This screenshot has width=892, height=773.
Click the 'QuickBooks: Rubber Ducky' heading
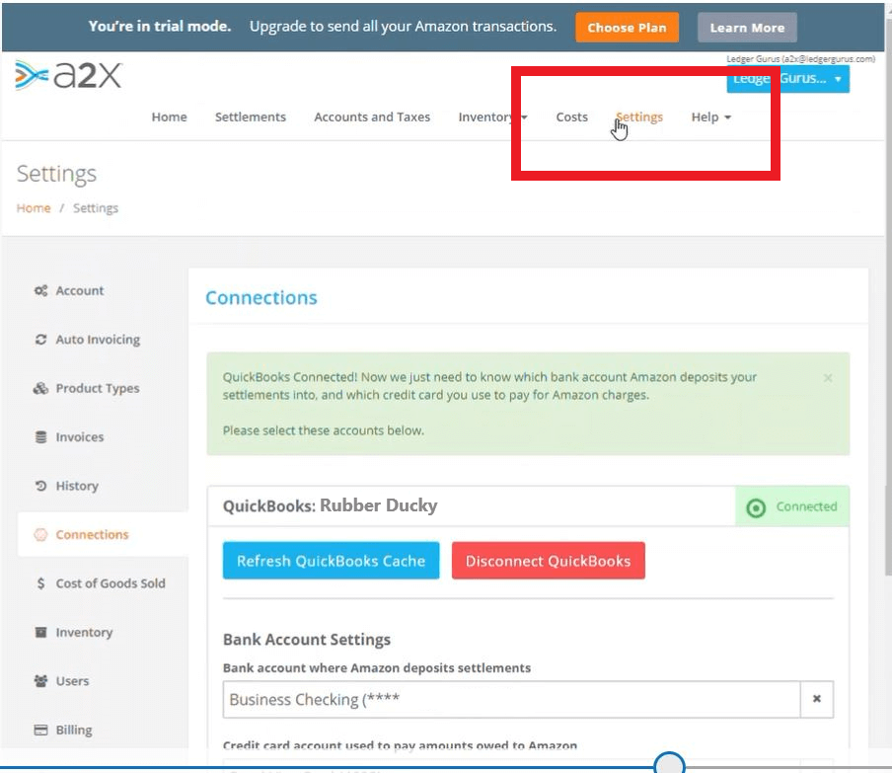click(330, 505)
